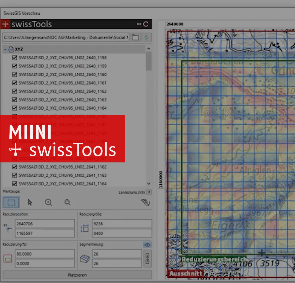Screen dimensions: 295x283
Task: Click the MINI swissTools red banner
Action: [63, 139]
